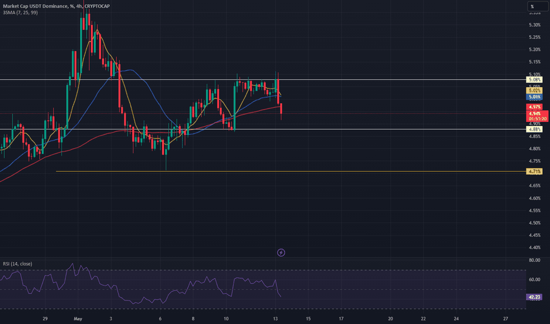Select the RSI (14, close) indicator label
The height and width of the screenshot is (324, 550).
pos(18,264)
